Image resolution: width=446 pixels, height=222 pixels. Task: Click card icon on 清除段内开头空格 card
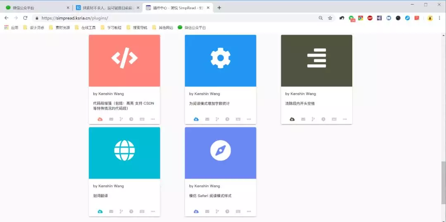tap(334, 119)
